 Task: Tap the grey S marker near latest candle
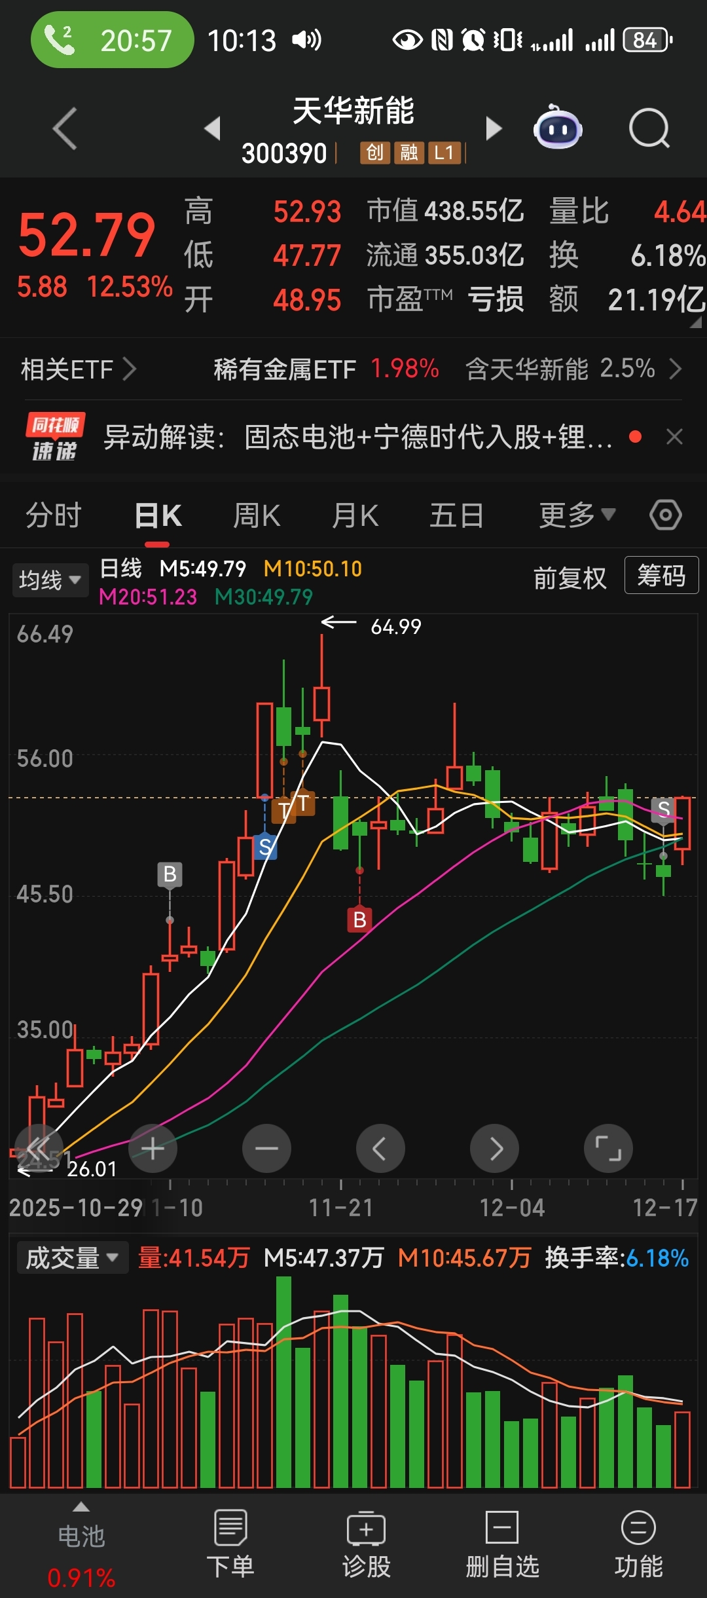pos(663,809)
